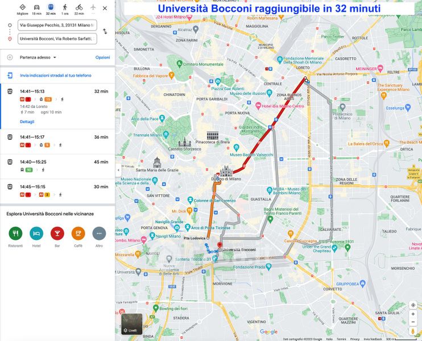
Task: Open the Livelli map layers thumbnail
Action: [132, 324]
